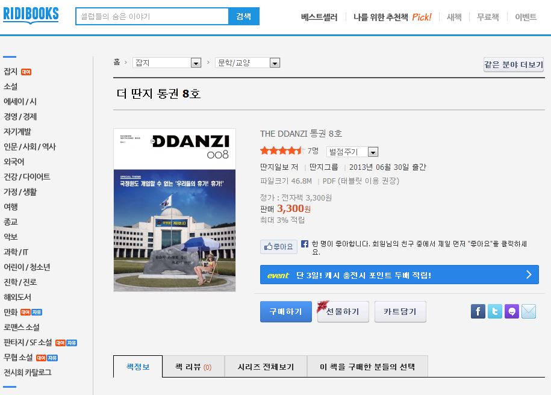551x395 pixels.
Task: Open the 잡지 category dropdown
Action: [167, 63]
